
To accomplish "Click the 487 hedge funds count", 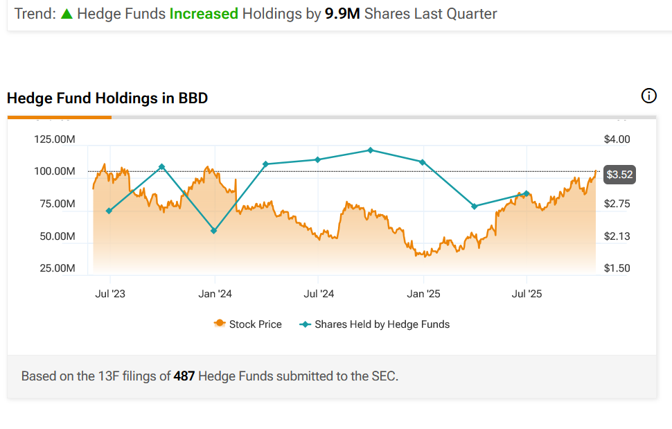I will pyautogui.click(x=184, y=376).
